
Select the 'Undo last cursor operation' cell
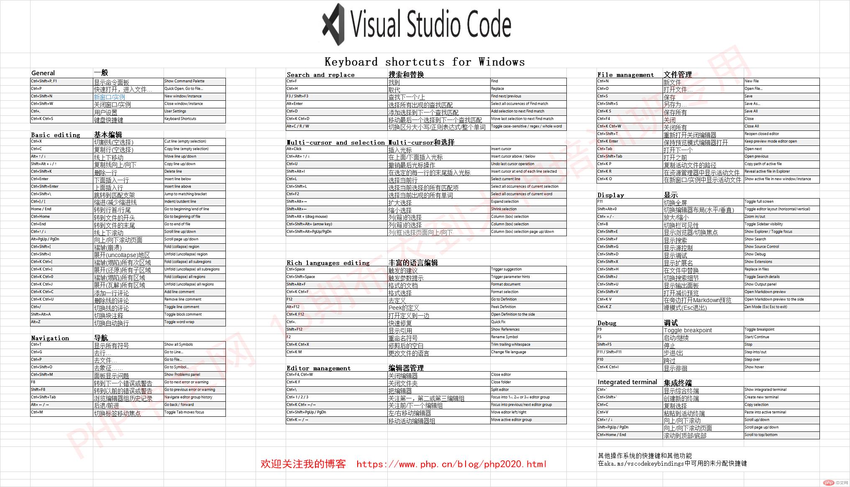[528, 164]
